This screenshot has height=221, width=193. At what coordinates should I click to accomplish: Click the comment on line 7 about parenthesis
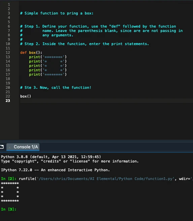101,31
